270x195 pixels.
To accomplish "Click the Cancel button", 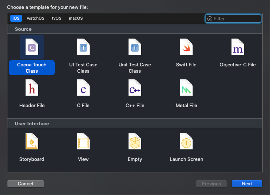I will [x=26, y=184].
